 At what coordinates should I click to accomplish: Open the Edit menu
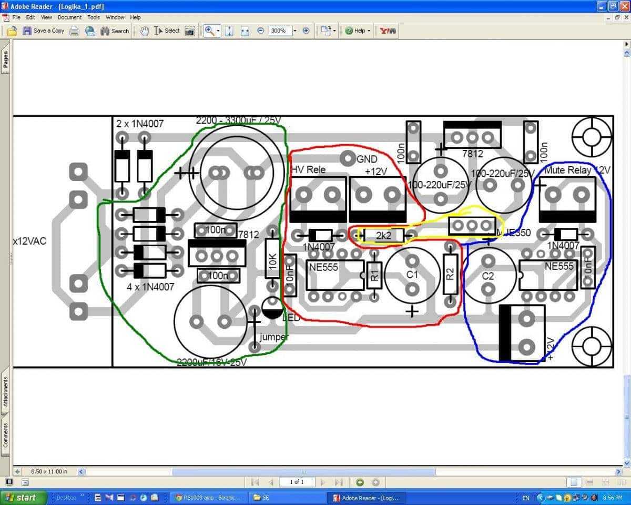pyautogui.click(x=31, y=17)
